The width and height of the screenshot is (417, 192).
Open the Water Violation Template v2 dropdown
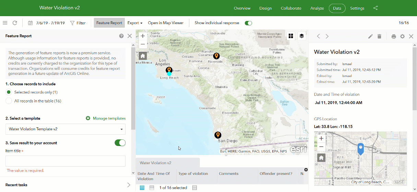[x=65, y=129]
